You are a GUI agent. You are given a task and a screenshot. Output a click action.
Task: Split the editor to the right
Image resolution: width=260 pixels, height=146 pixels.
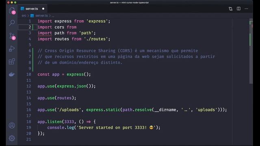tap(238, 9)
